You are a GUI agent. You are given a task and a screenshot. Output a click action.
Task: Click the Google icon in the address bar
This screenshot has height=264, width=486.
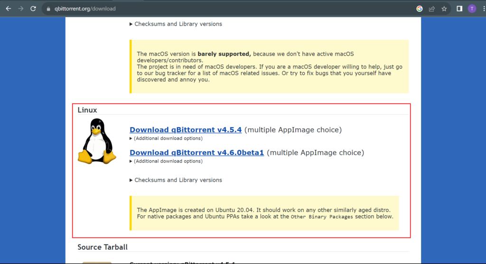[420, 9]
